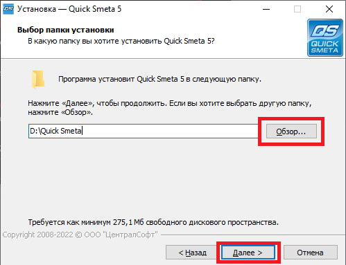Click empty space inside the path field
The image size is (346, 265).
[x=170, y=131]
